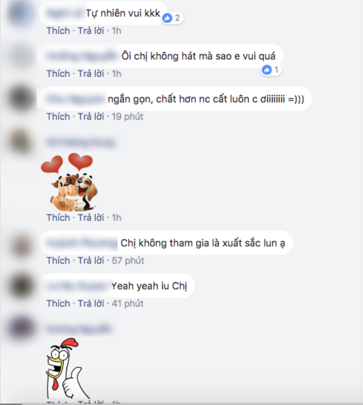Click blurred avatar beside 'Tự nhiên vui kkk'

coord(22,13)
